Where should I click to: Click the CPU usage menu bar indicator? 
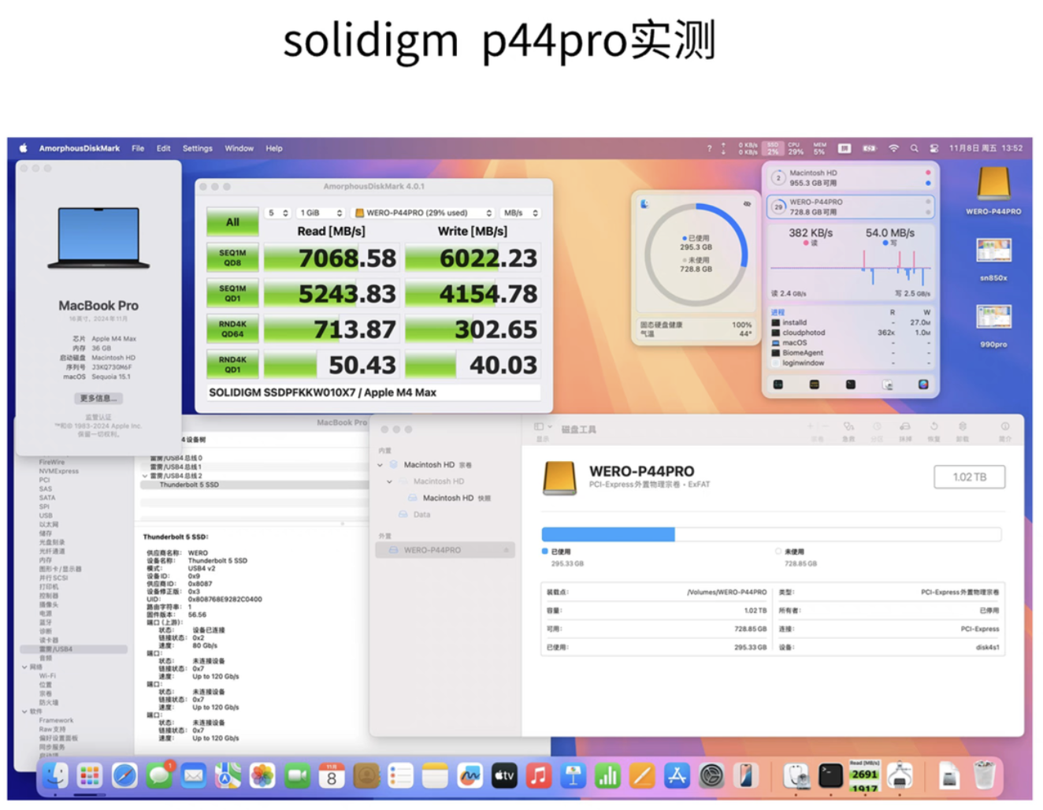click(x=796, y=148)
